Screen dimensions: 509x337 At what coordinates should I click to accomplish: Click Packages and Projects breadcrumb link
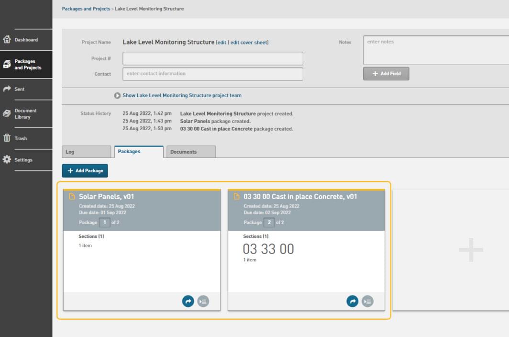pyautogui.click(x=86, y=9)
